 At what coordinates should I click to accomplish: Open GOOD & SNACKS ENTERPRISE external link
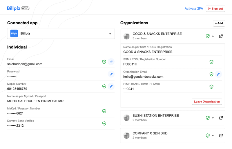coord(221,36)
